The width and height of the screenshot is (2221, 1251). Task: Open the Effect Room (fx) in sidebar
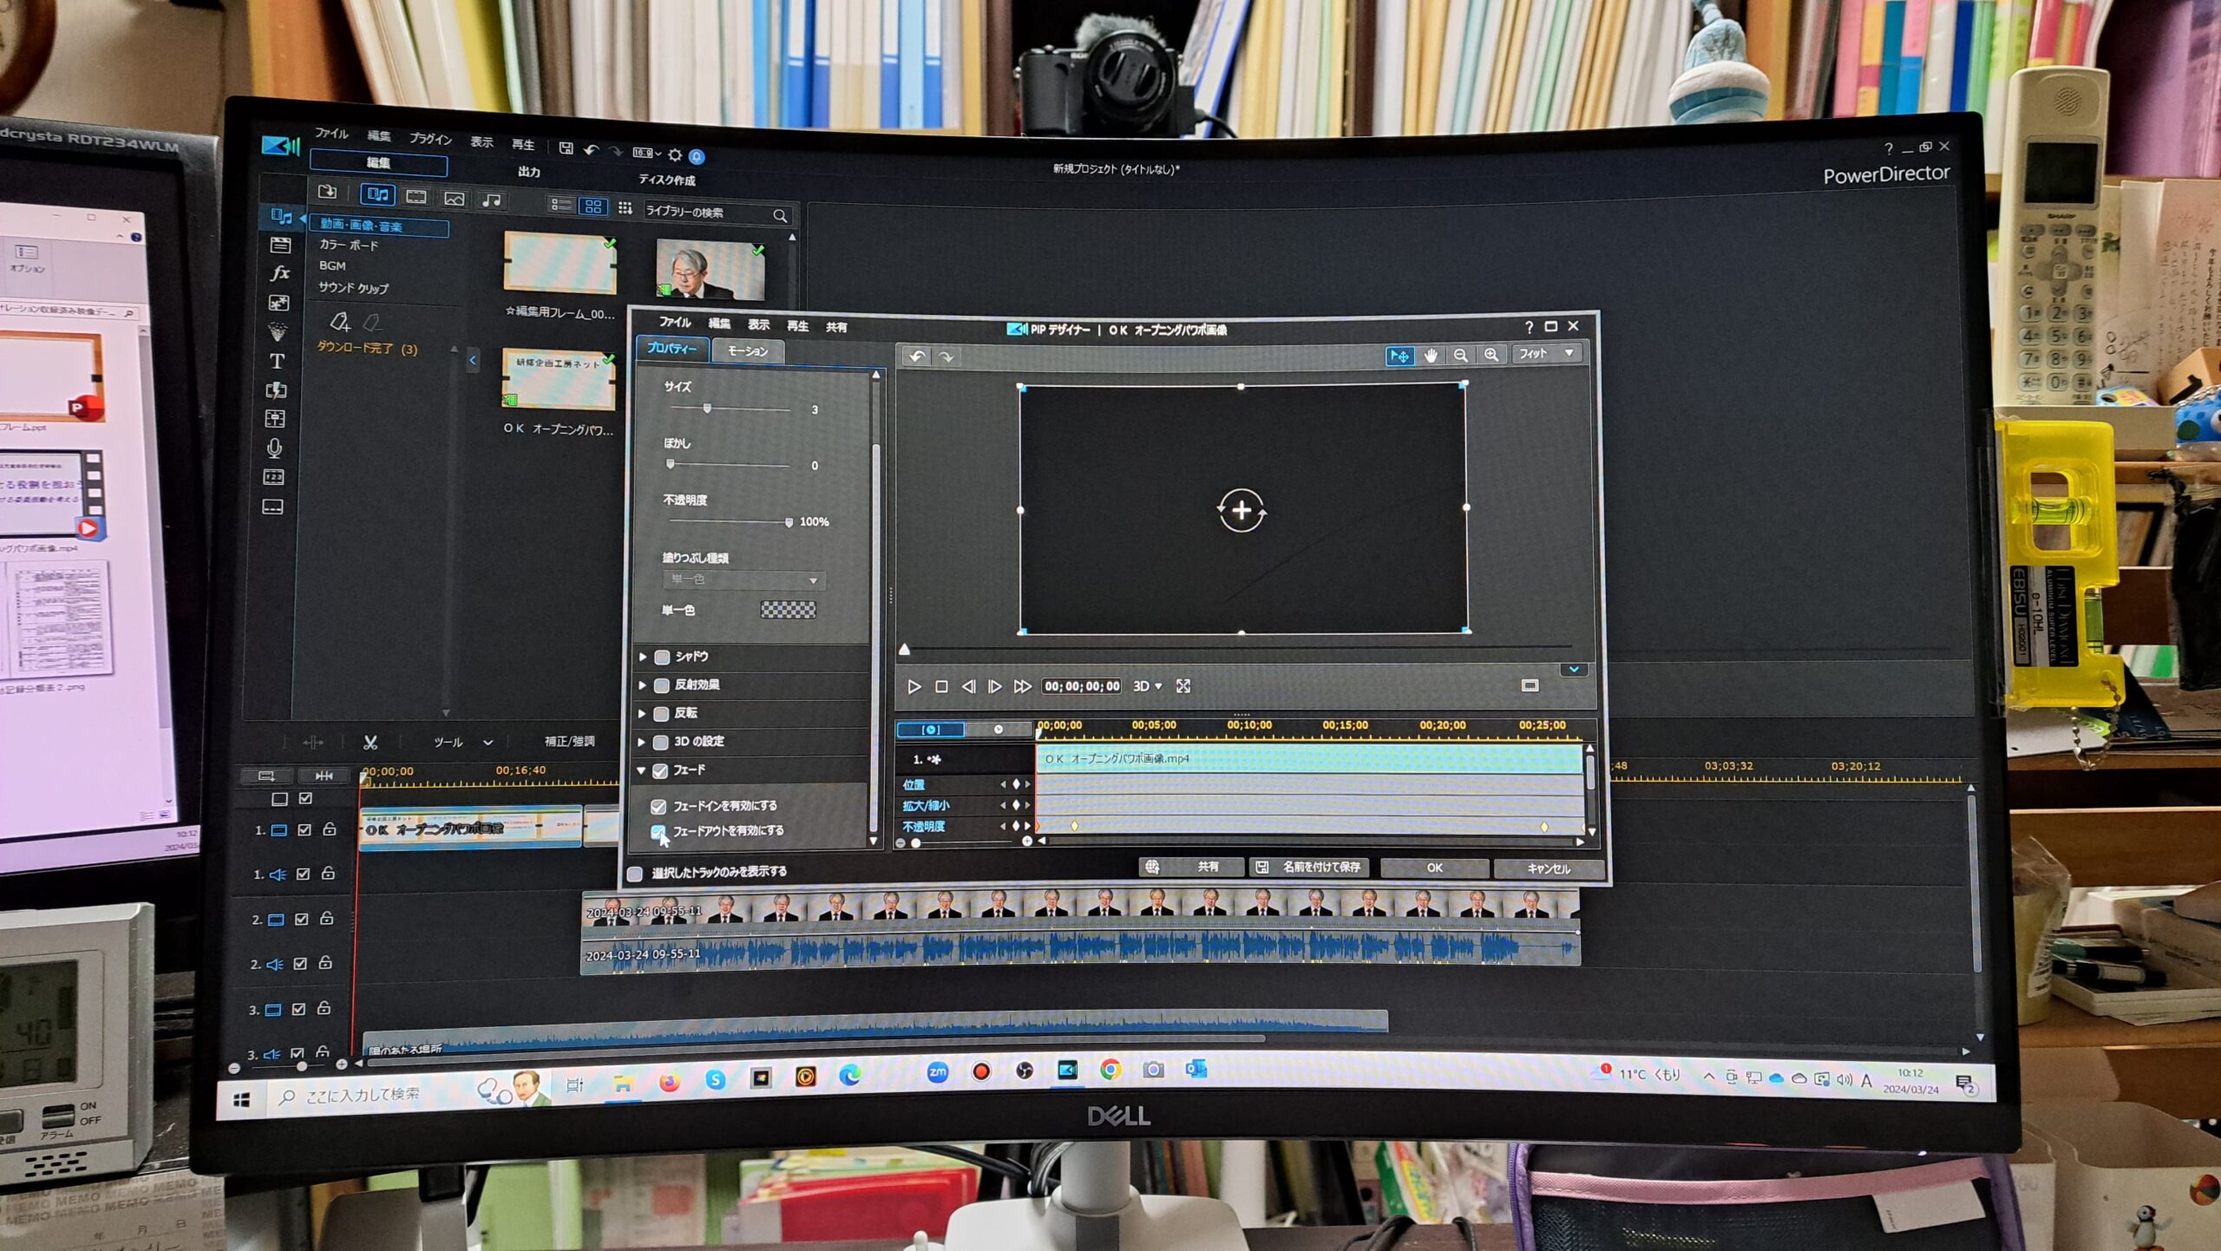[279, 273]
